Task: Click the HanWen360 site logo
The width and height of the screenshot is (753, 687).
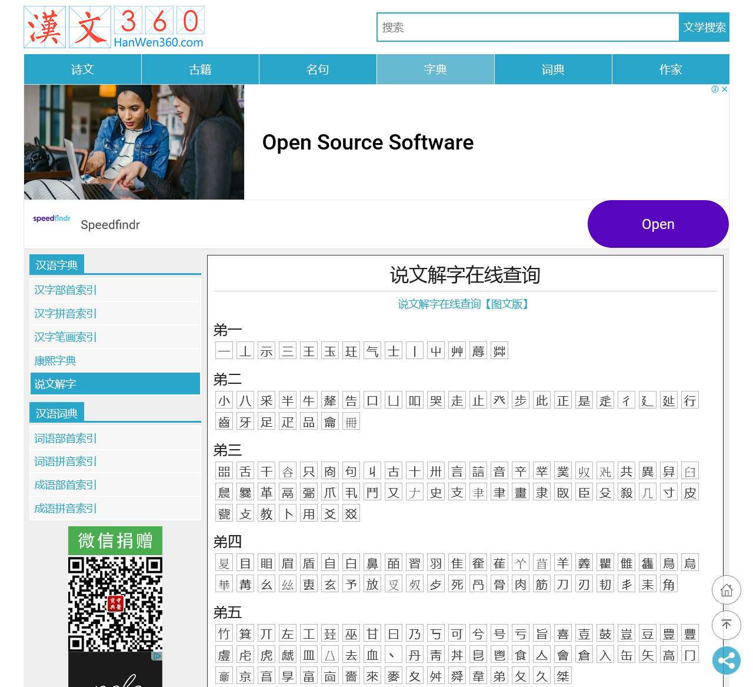Action: (x=114, y=27)
